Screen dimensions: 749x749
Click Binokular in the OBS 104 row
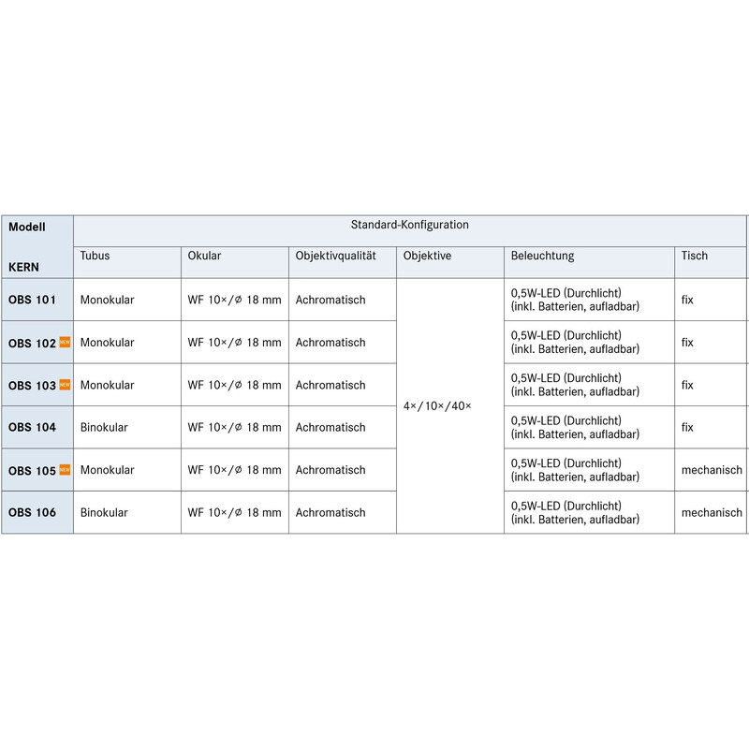pos(104,428)
